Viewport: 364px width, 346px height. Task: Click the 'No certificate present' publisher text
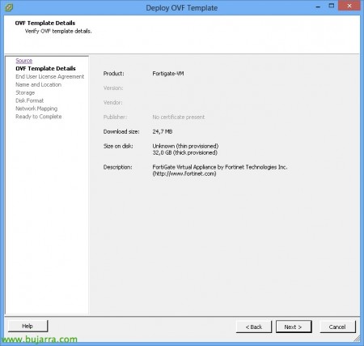(179, 117)
